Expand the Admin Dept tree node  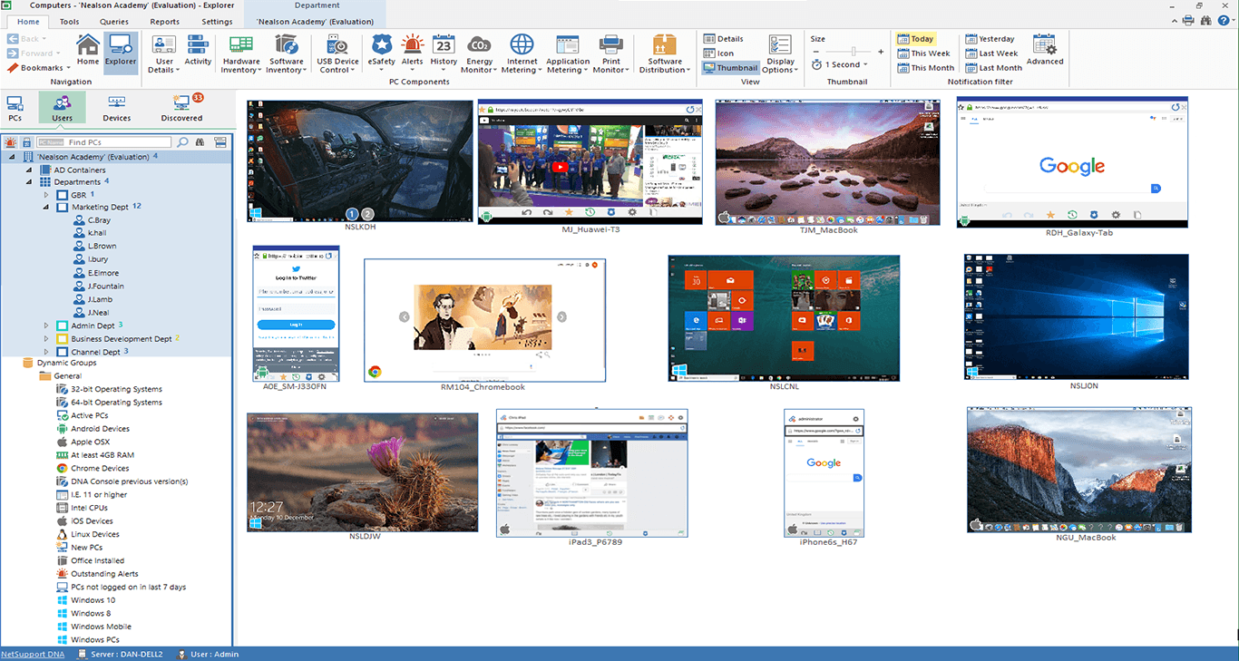click(47, 325)
